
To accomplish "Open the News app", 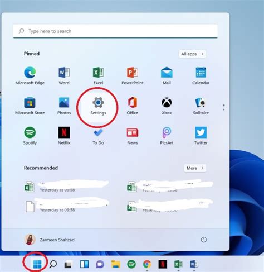I will (x=133, y=136).
